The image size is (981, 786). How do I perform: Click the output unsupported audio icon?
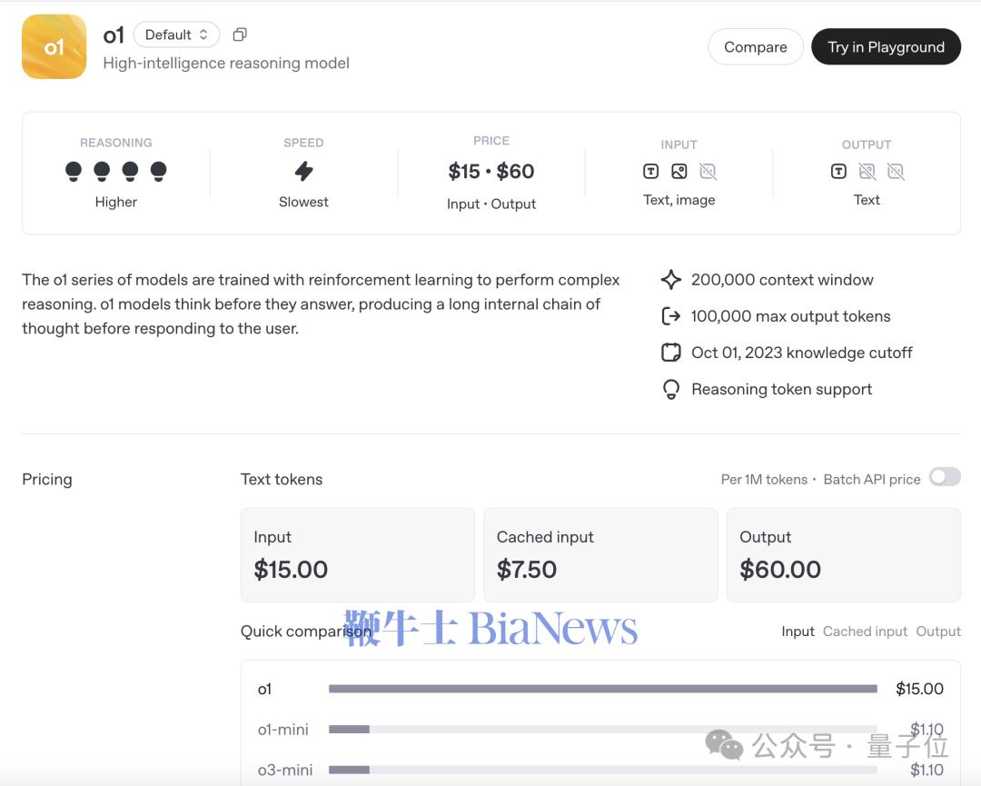point(896,172)
